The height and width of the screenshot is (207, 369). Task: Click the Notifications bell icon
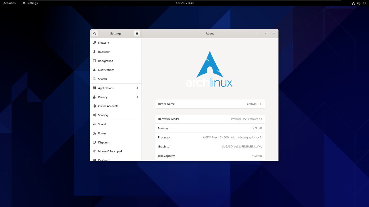click(94, 70)
